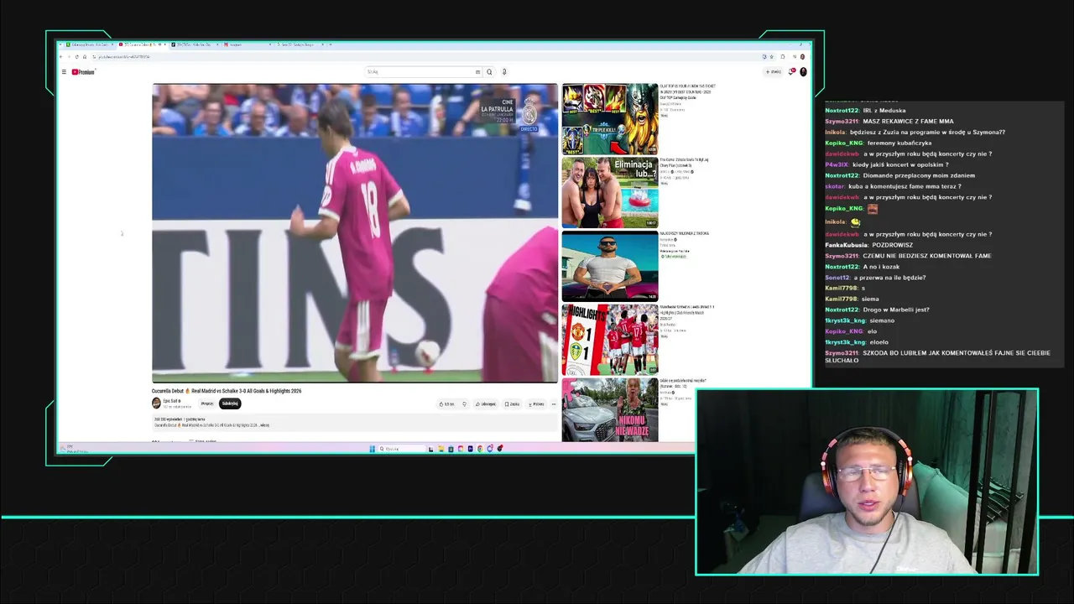Open Google Chrome from the taskbar

point(480,449)
